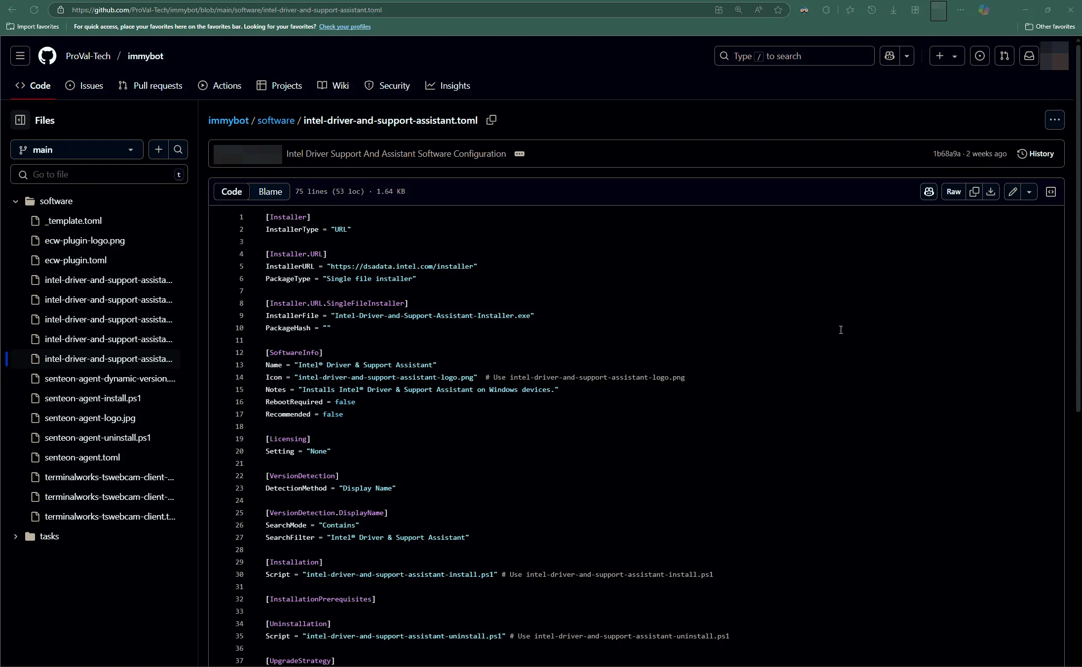
Task: Open immybot repository link in header
Action: 145,56
